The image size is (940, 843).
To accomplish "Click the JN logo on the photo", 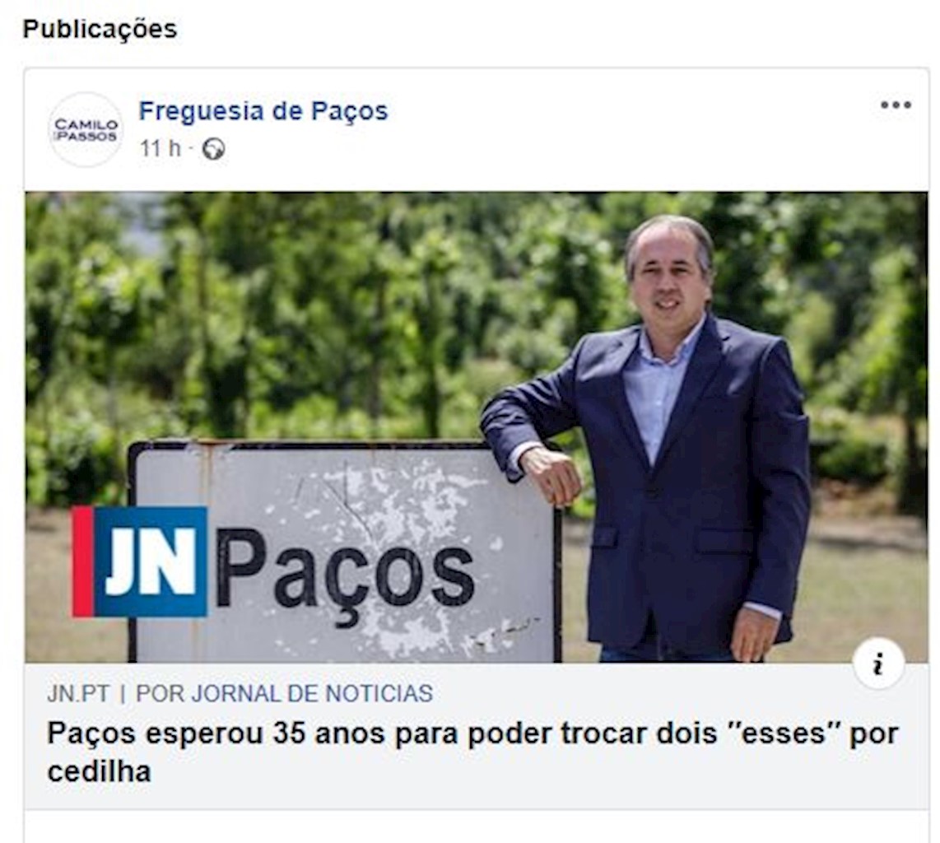I will pyautogui.click(x=140, y=561).
